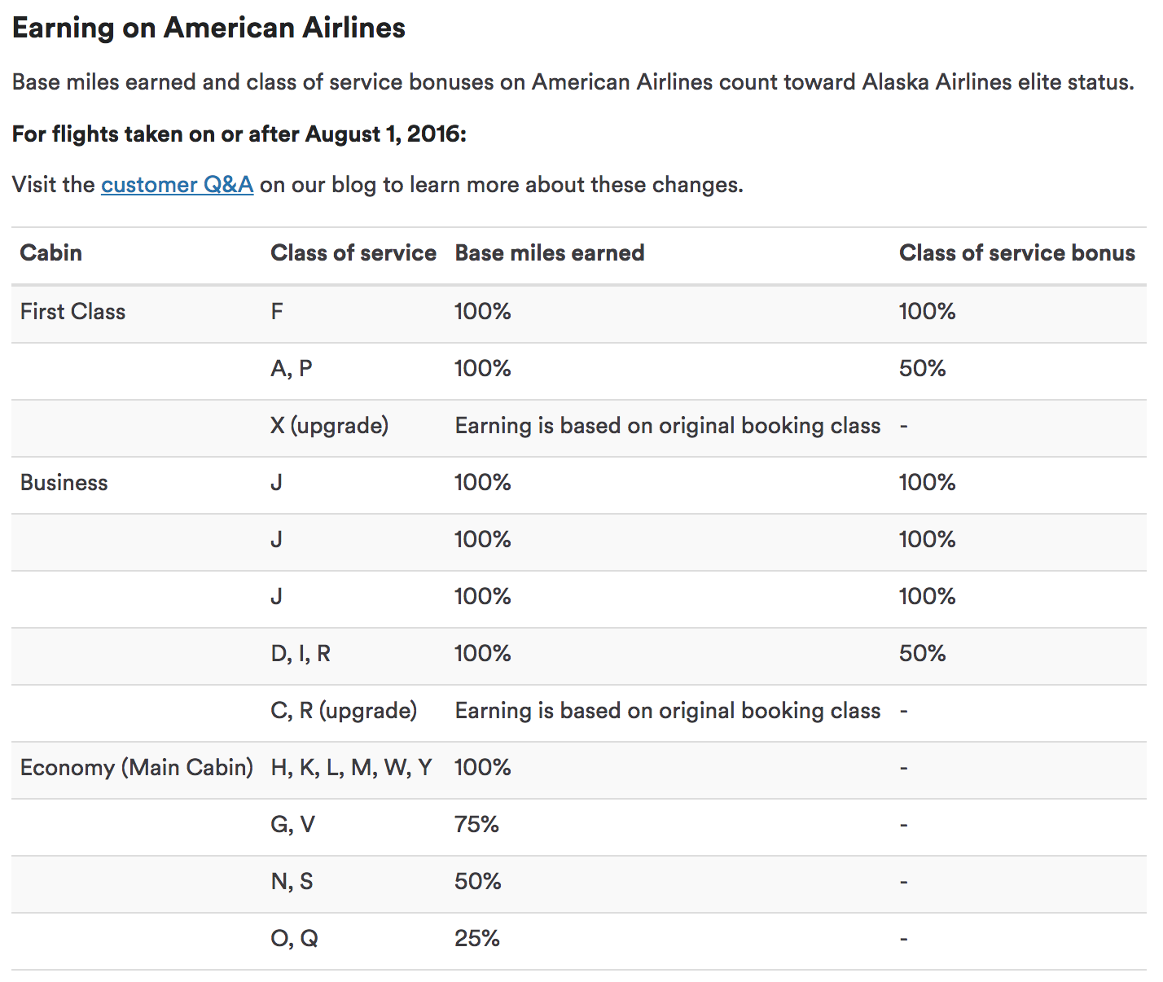Select the Cabin column header
This screenshot has width=1163, height=982.
[50, 253]
